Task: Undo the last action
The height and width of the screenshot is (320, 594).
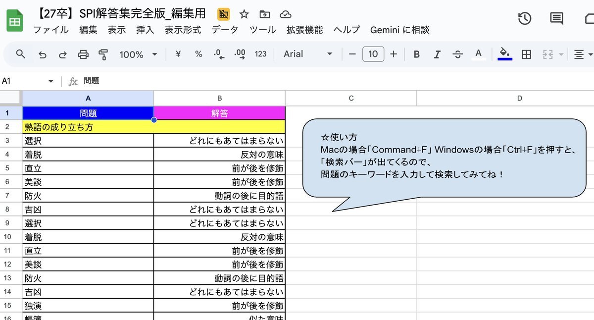Action: point(43,54)
